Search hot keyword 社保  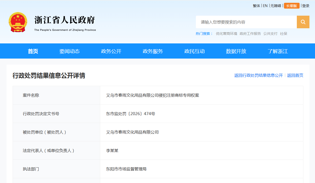click(283, 34)
